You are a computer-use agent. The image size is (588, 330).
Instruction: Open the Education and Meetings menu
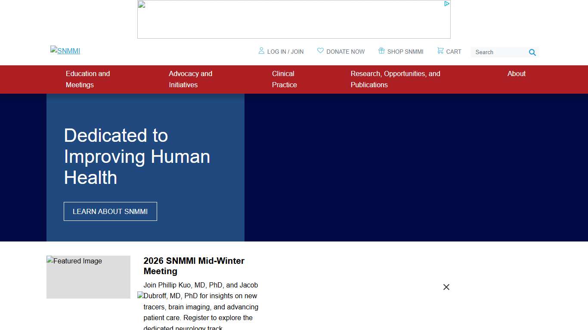88,79
